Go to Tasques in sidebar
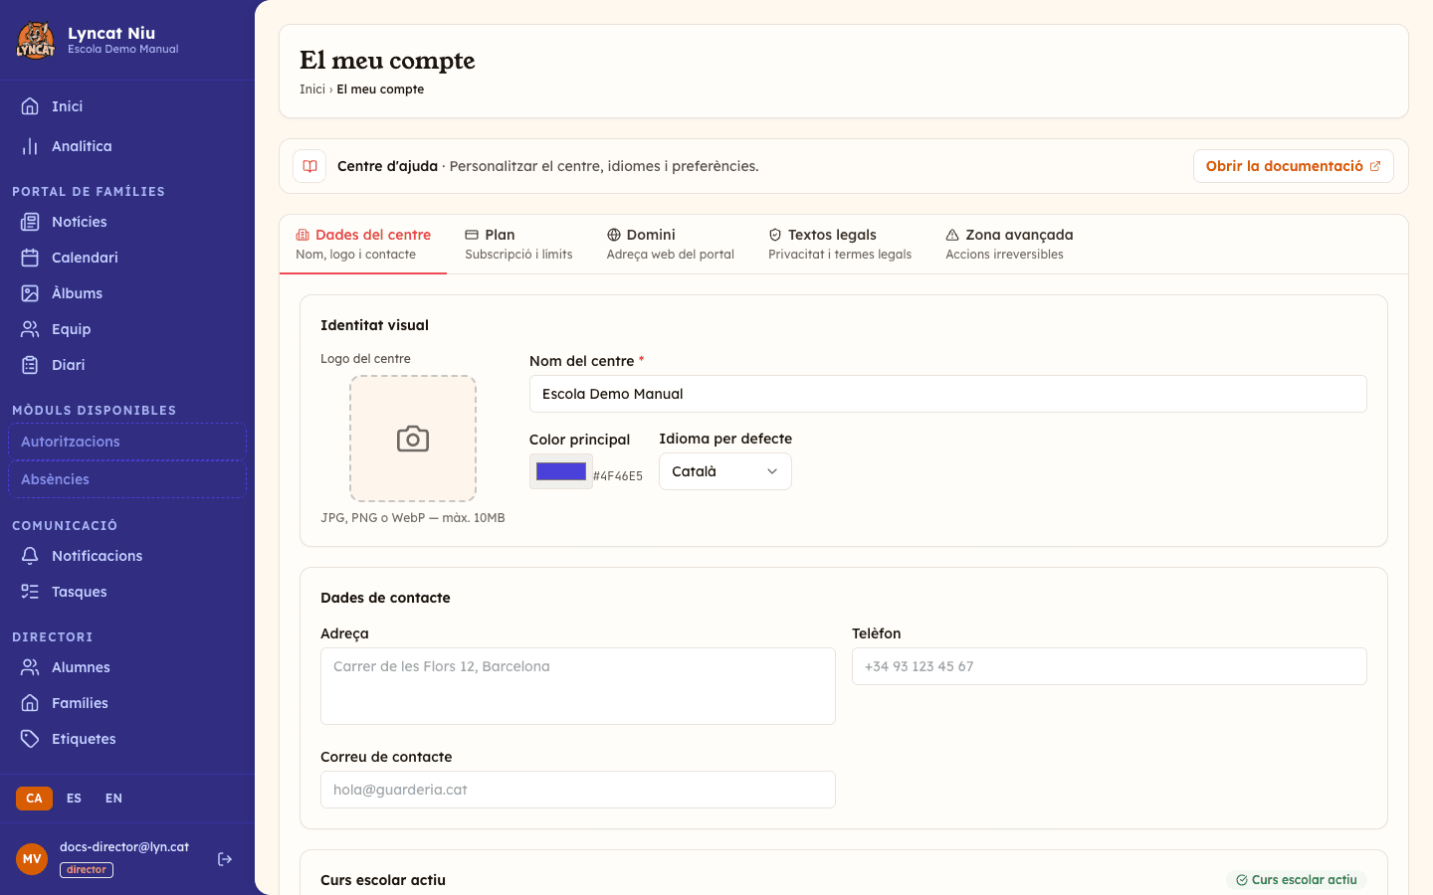The height and width of the screenshot is (895, 1433). 127,592
